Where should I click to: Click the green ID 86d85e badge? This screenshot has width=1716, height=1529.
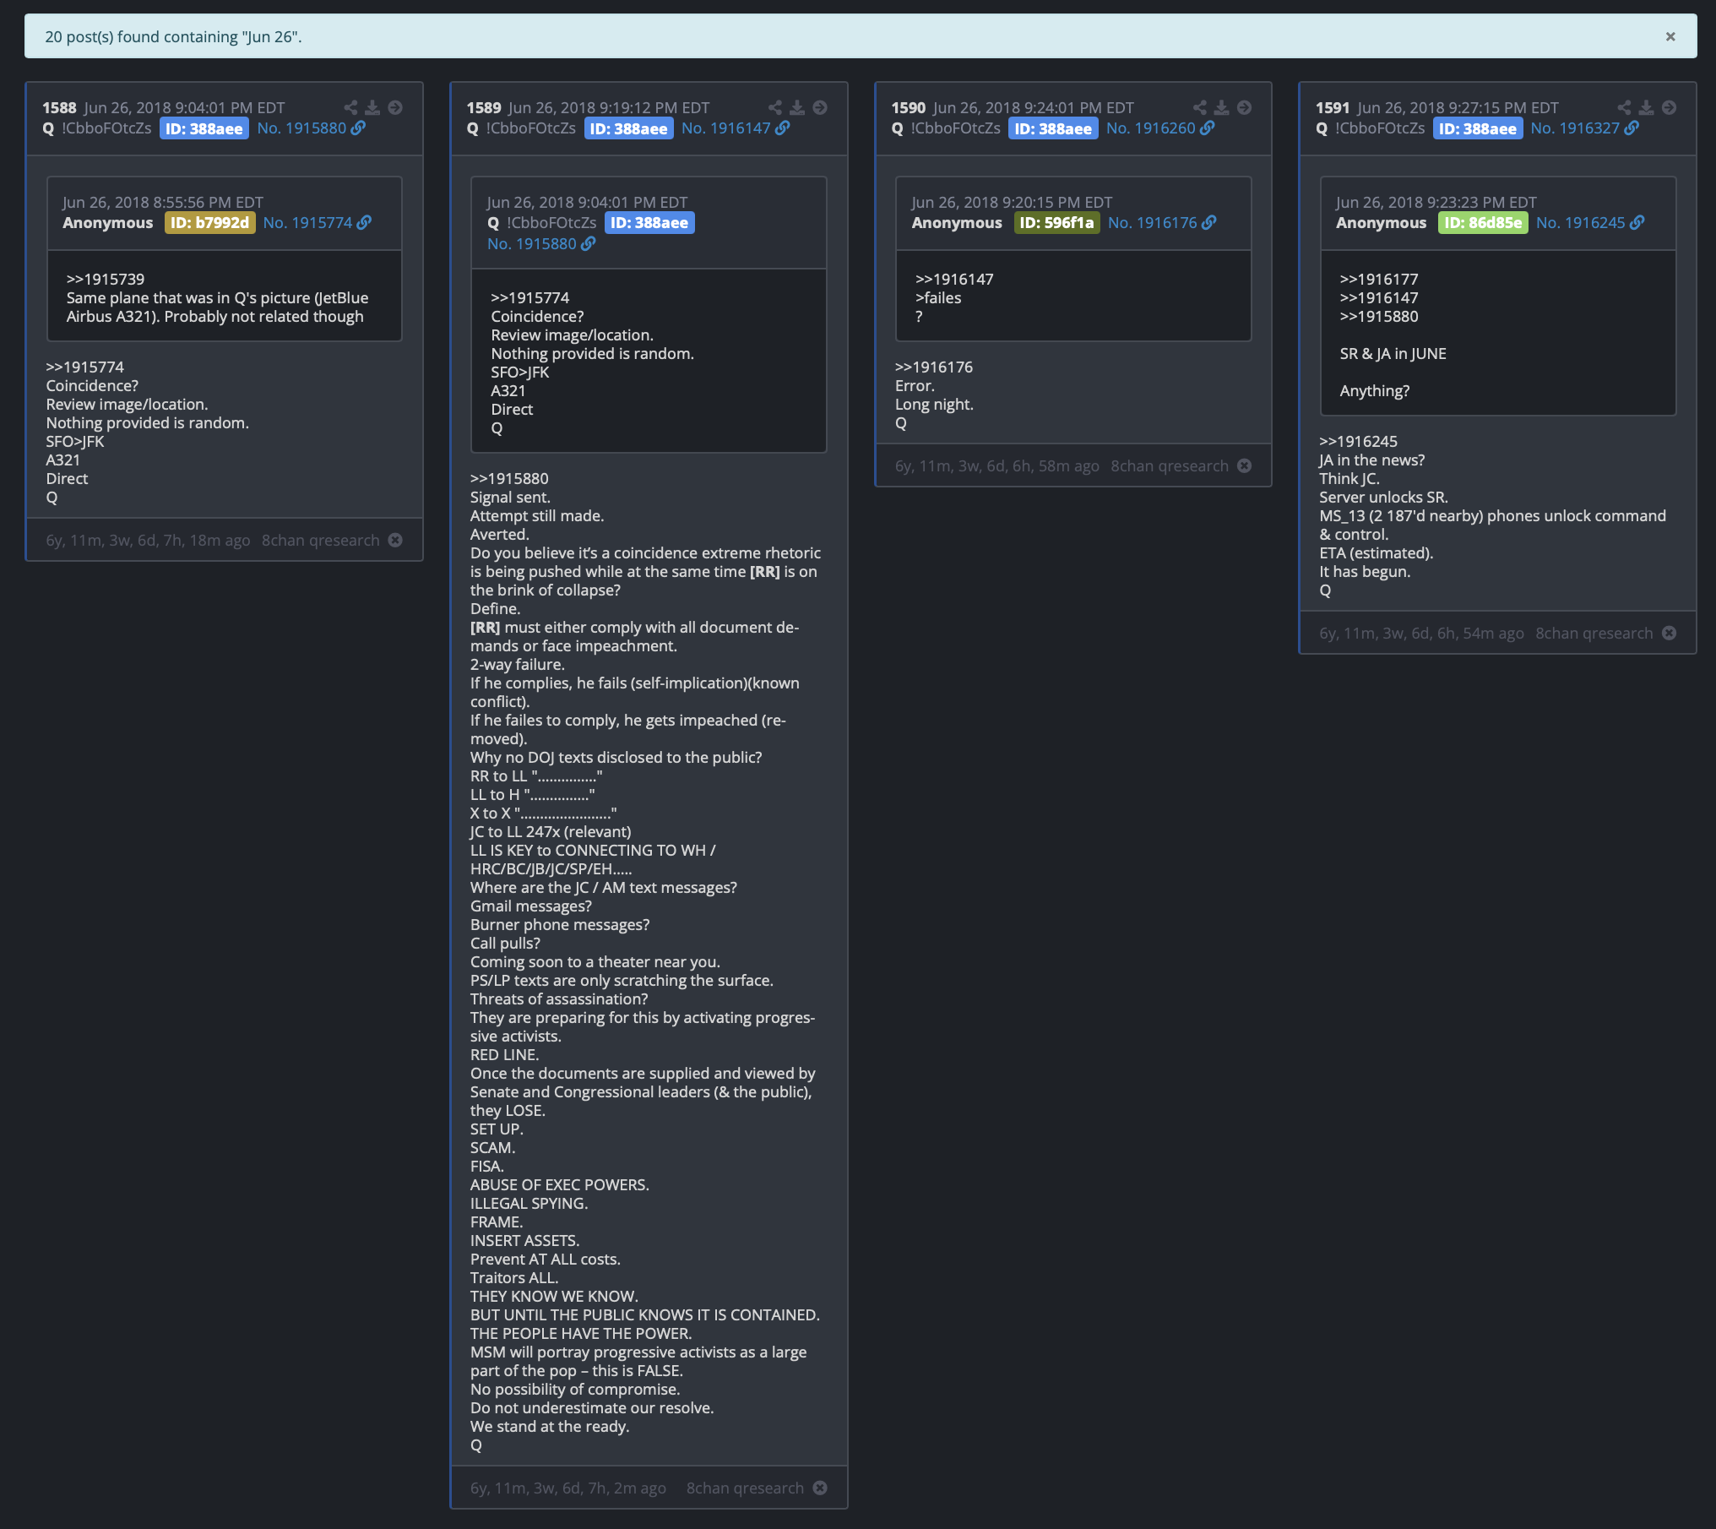click(x=1483, y=223)
